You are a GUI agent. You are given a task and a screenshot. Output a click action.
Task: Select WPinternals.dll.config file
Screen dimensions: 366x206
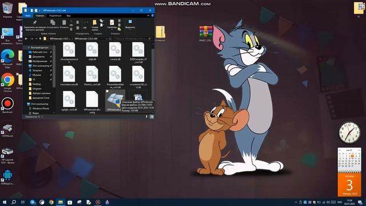pos(92,102)
